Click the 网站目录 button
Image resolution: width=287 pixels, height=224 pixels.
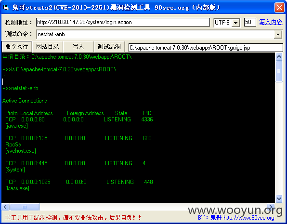tap(48, 47)
